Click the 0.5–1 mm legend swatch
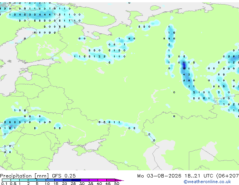The image size is (239, 185). coord(15,180)
